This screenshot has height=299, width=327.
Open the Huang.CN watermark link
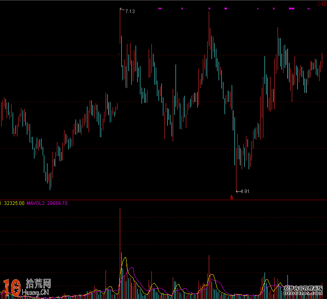click(37, 293)
